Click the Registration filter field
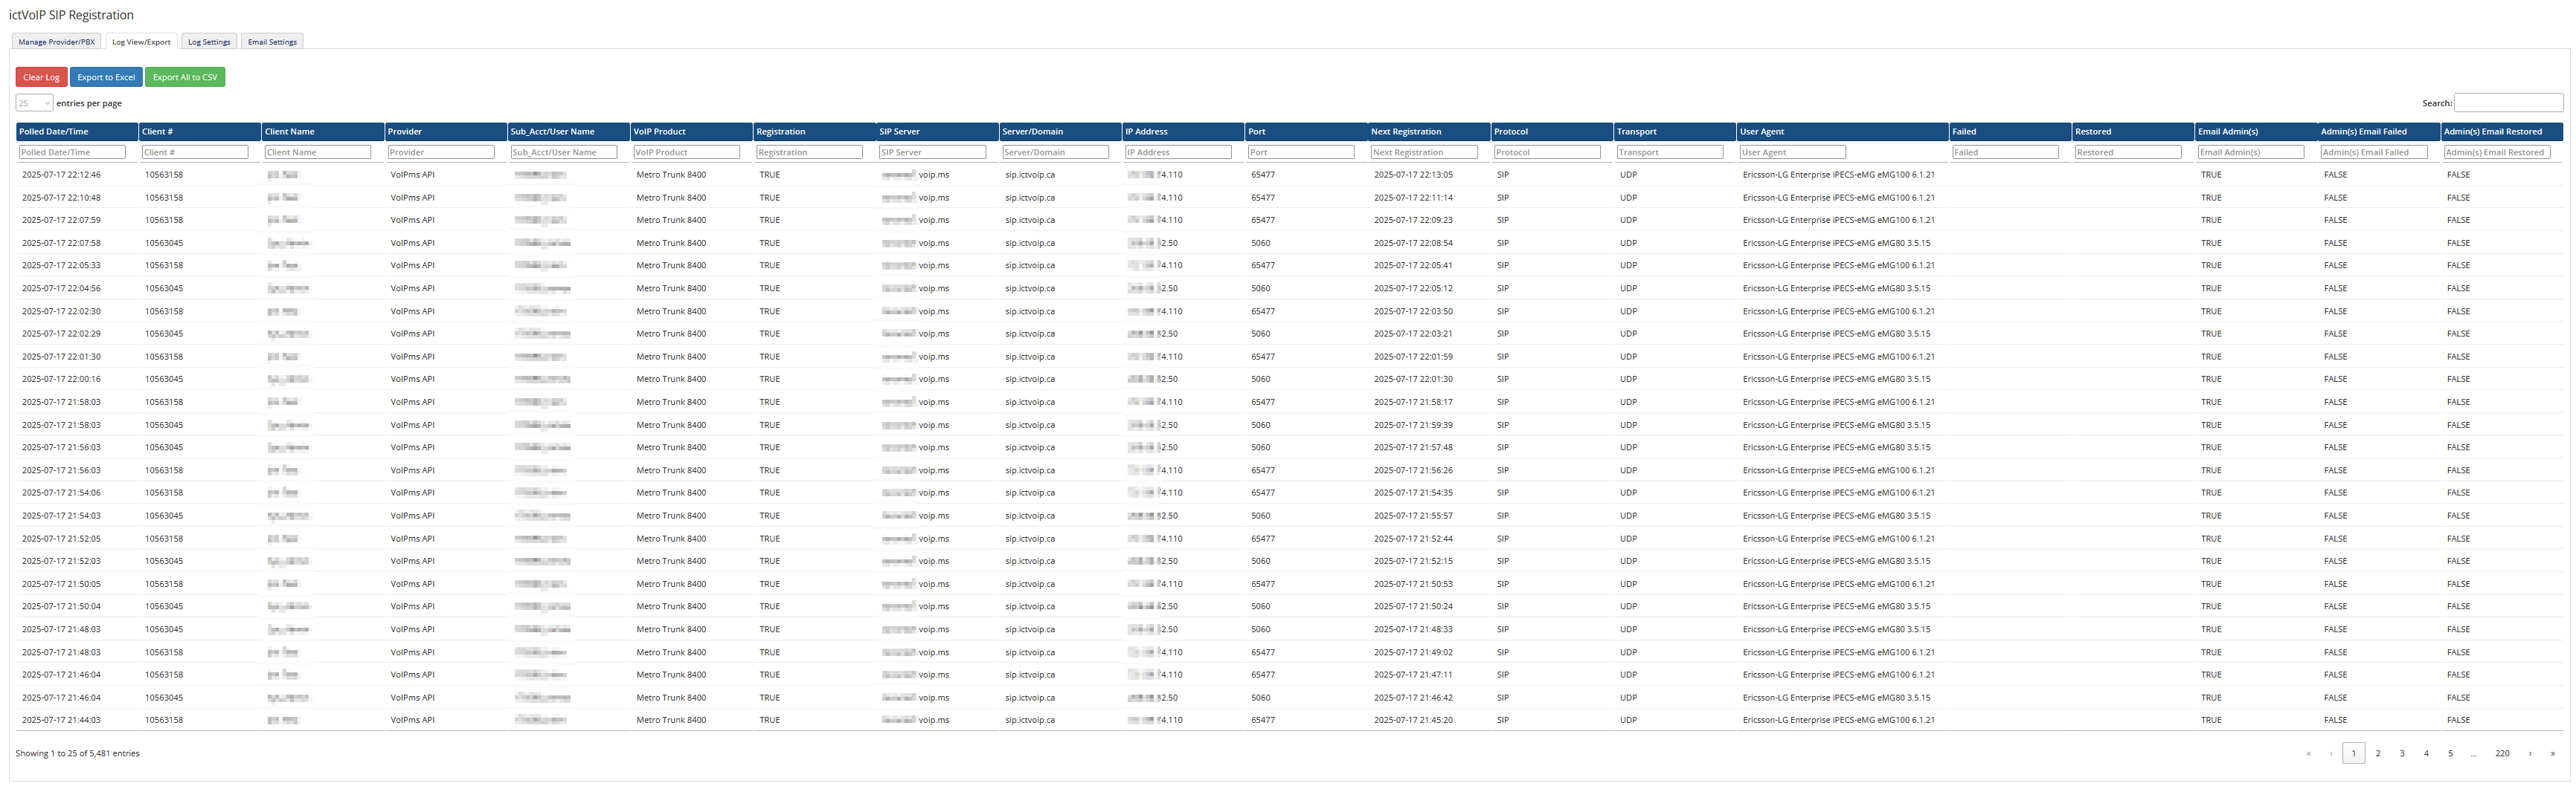Viewport: 2576px width, 786px height. click(x=809, y=152)
